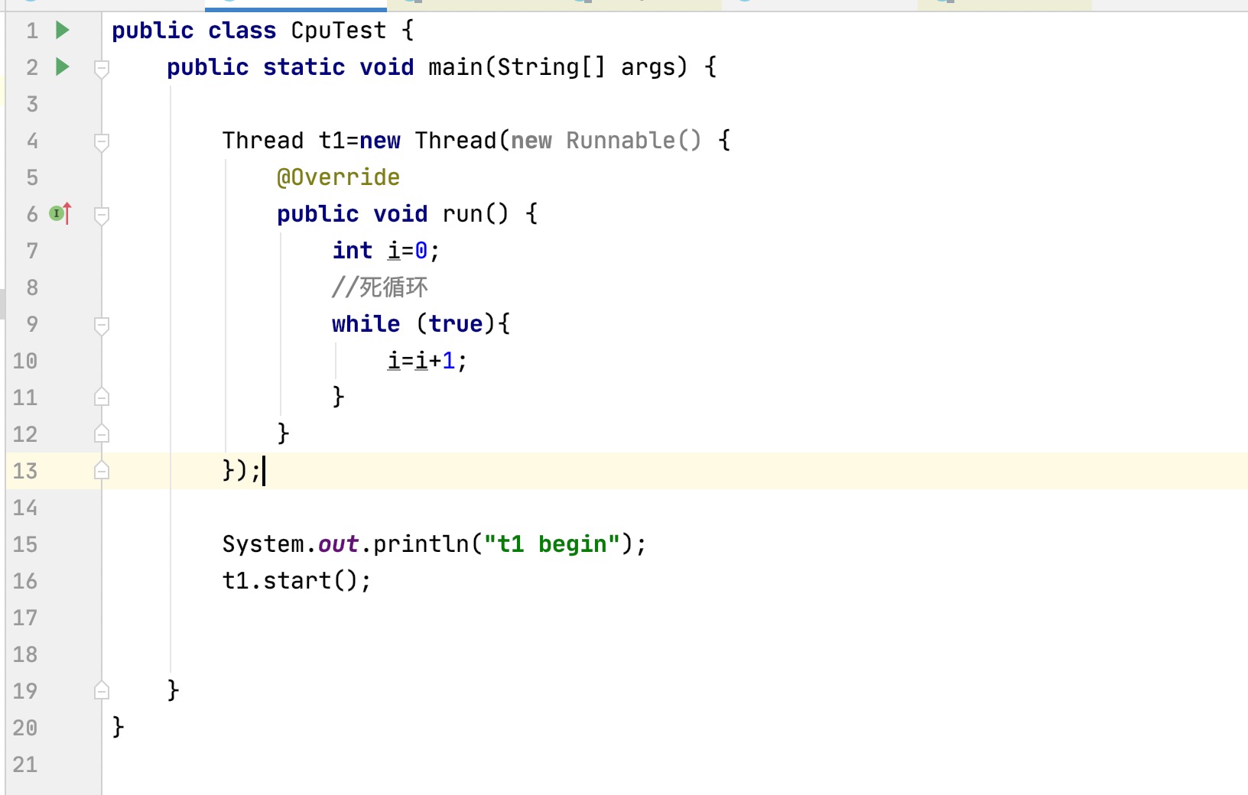Click the class name CpuTest

(x=339, y=31)
